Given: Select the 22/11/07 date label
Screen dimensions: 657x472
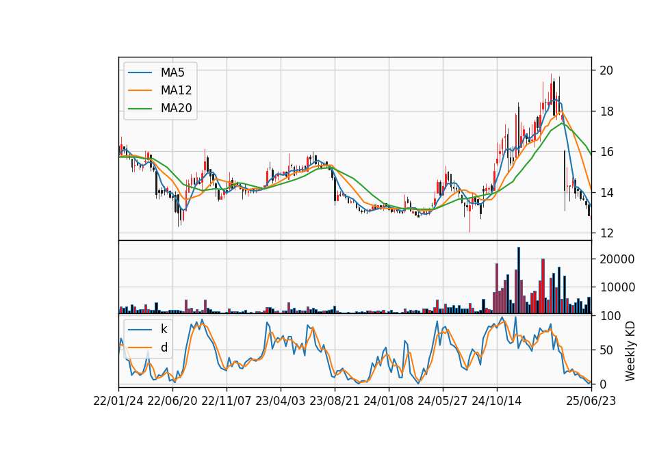Looking at the screenshot, I should (x=227, y=401).
